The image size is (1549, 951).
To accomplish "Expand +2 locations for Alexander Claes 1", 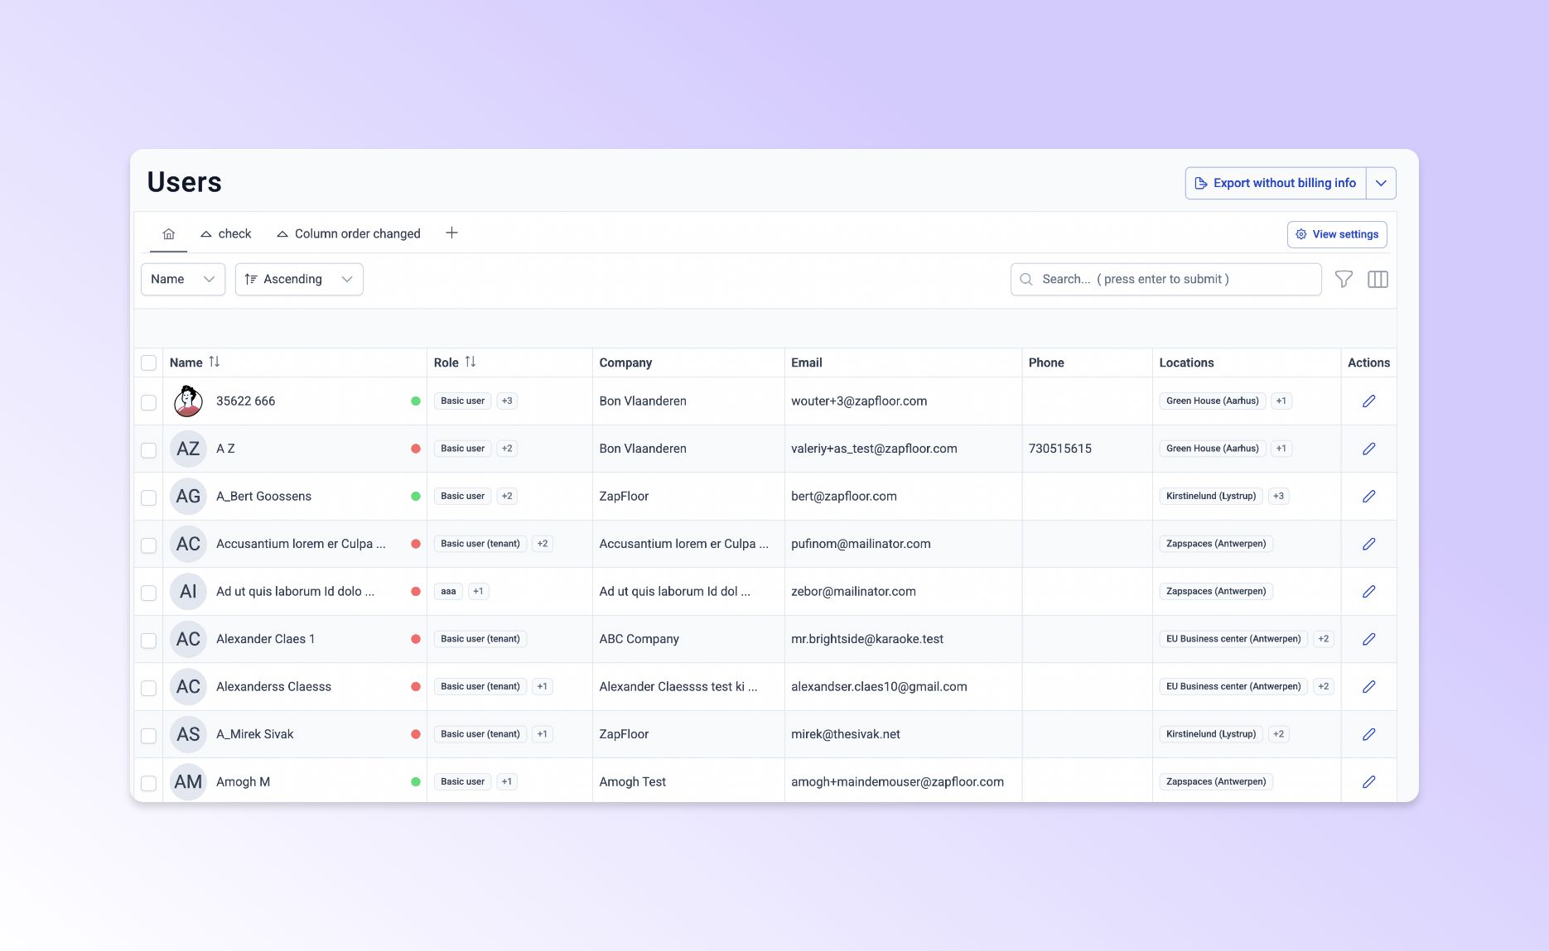I will pyautogui.click(x=1324, y=639).
